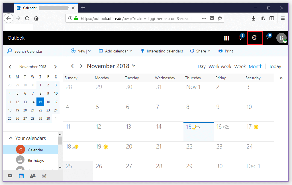Viewport: 292px width, 185px height.
Task: Save page to Pocket
Action: 212,18
